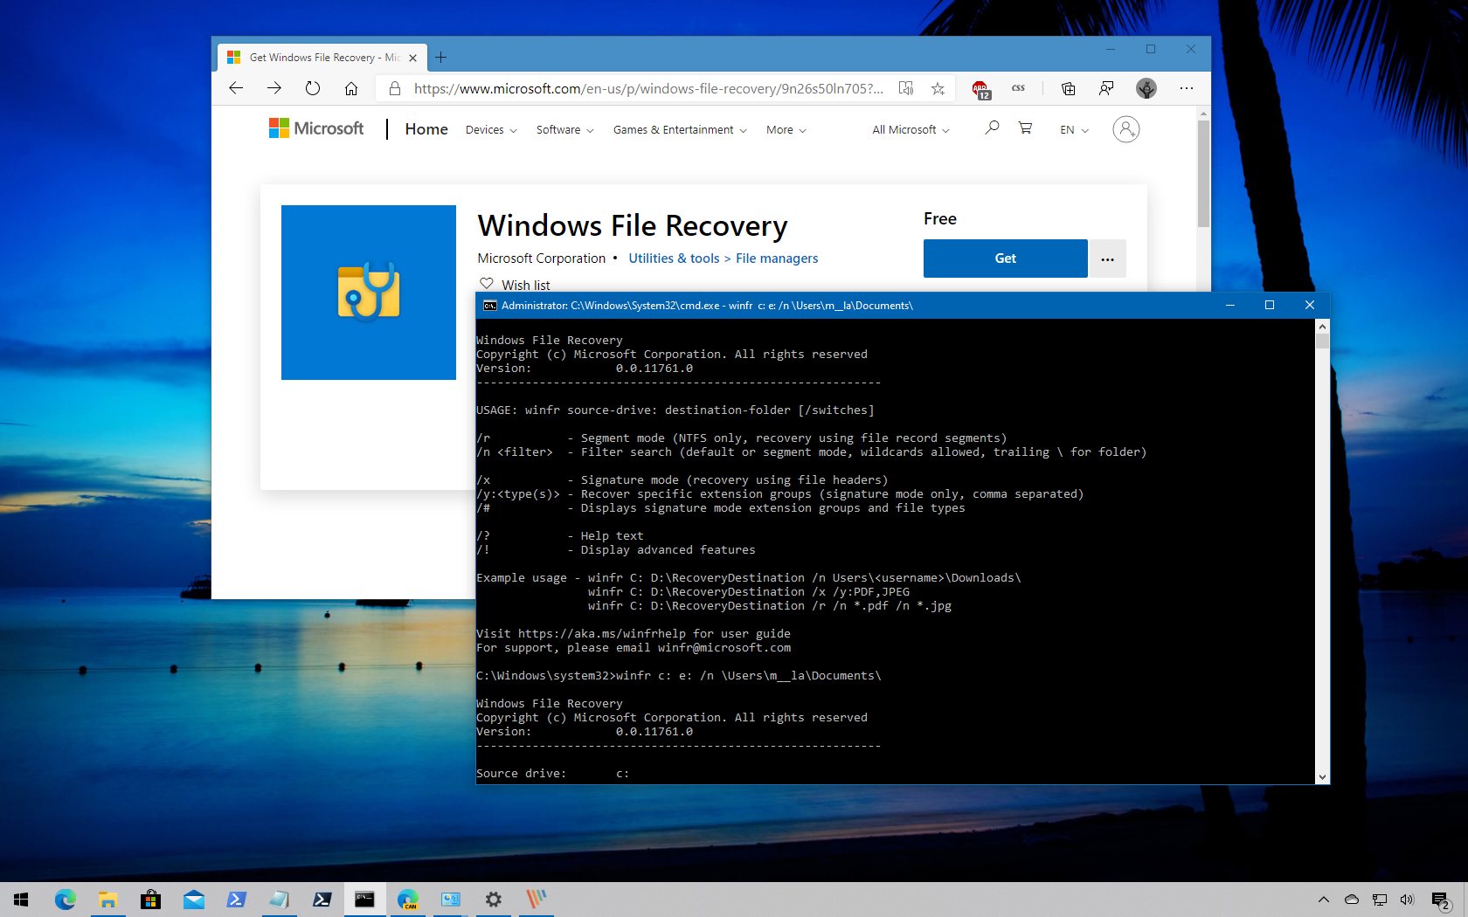Image resolution: width=1468 pixels, height=917 pixels.
Task: Open the Microsoft site search
Action: pyautogui.click(x=991, y=128)
